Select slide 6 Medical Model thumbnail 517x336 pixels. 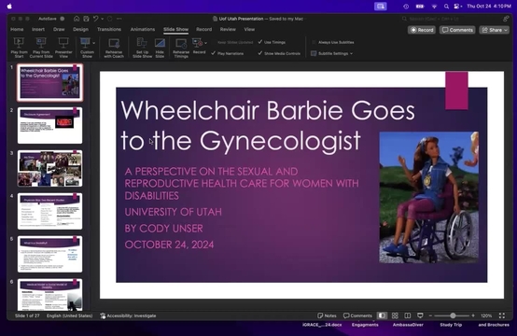click(x=50, y=294)
